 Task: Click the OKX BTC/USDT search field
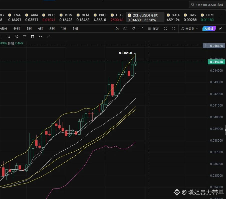(207, 5)
